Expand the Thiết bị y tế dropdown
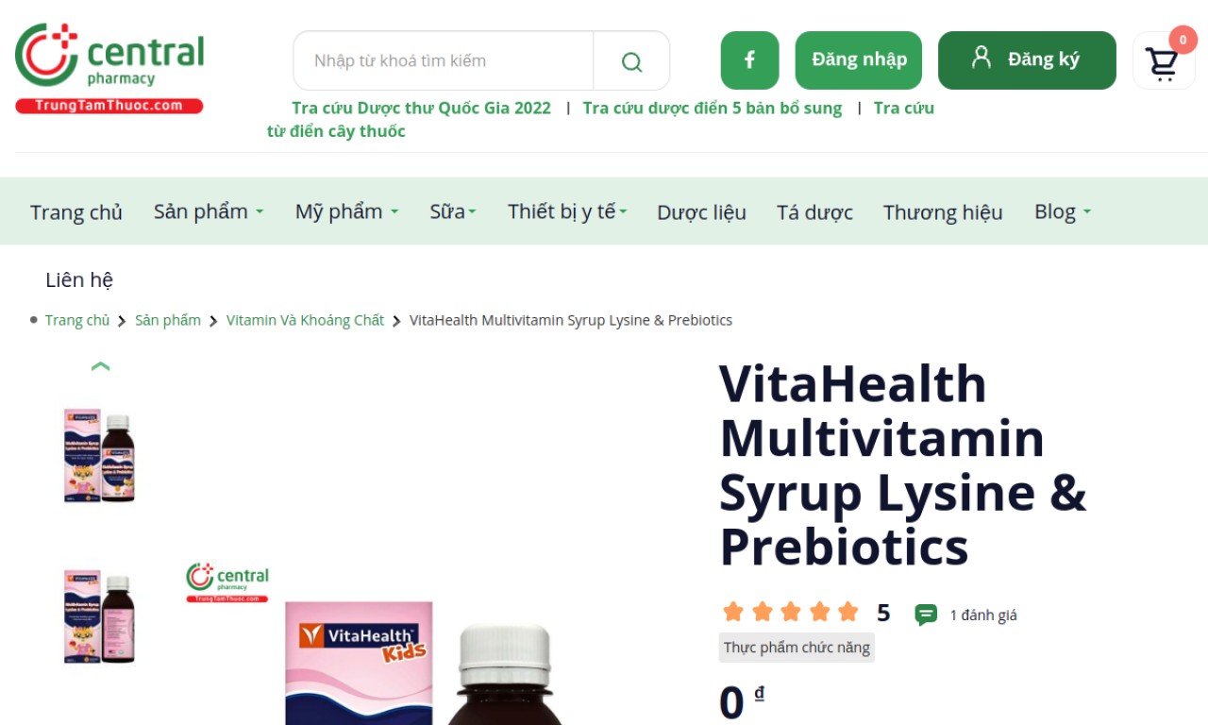Viewport: 1208px width, 725px height. pos(567,211)
